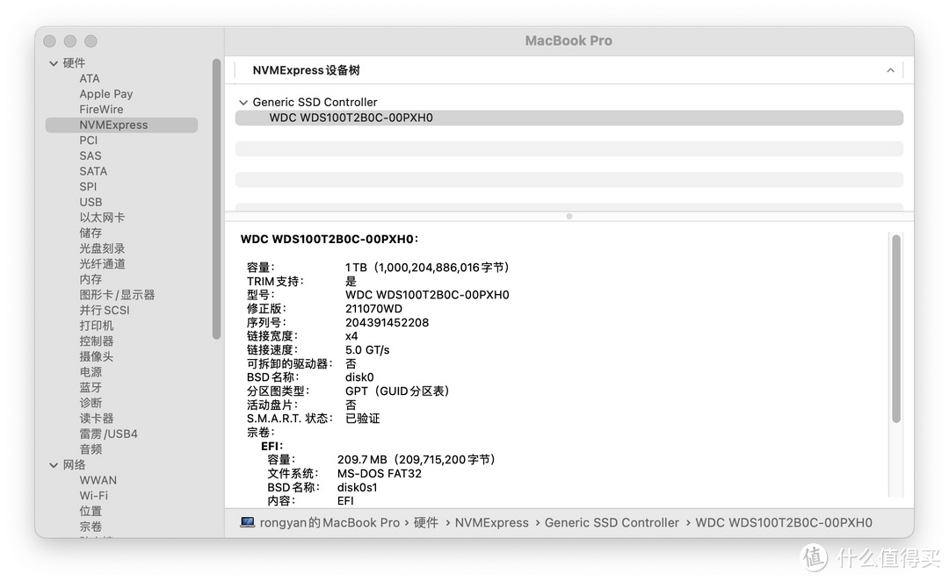This screenshot has width=949, height=581.
Task: Open 以太网卡 in the sidebar
Action: pyautogui.click(x=102, y=218)
